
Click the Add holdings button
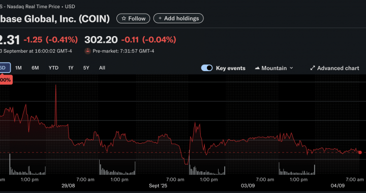tap(178, 18)
